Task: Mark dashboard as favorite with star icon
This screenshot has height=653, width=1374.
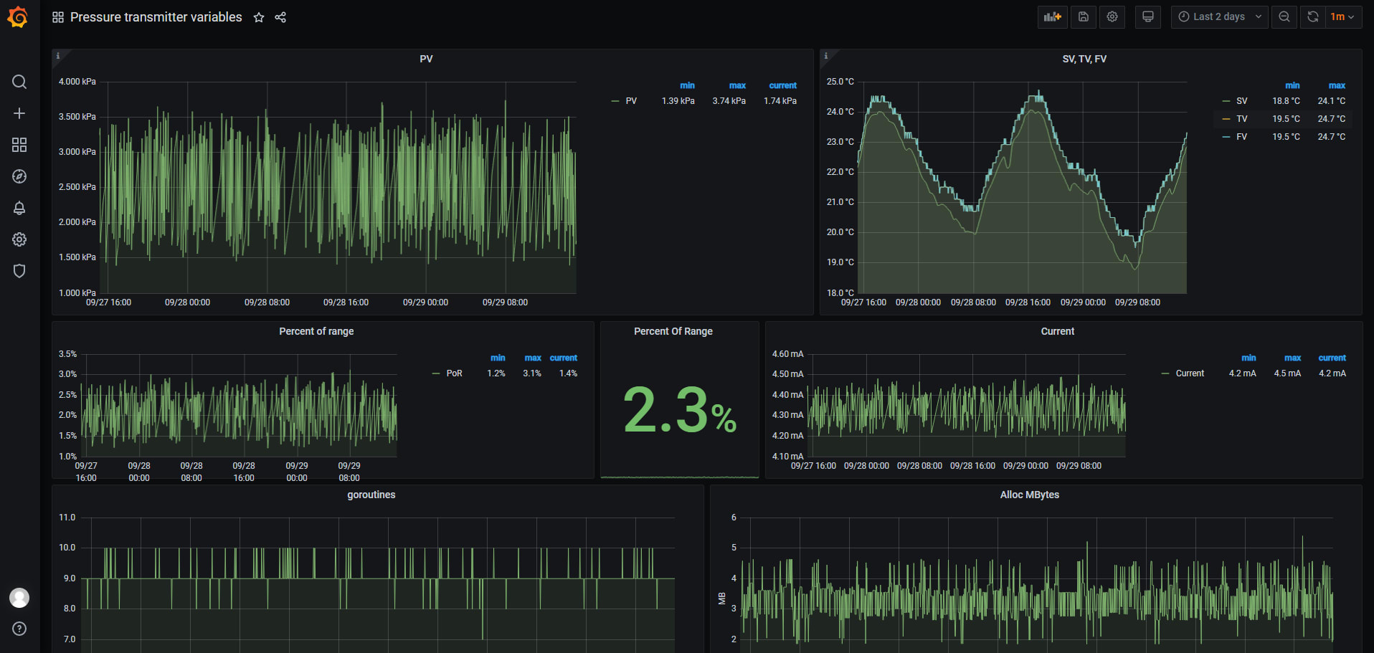Action: click(x=259, y=17)
